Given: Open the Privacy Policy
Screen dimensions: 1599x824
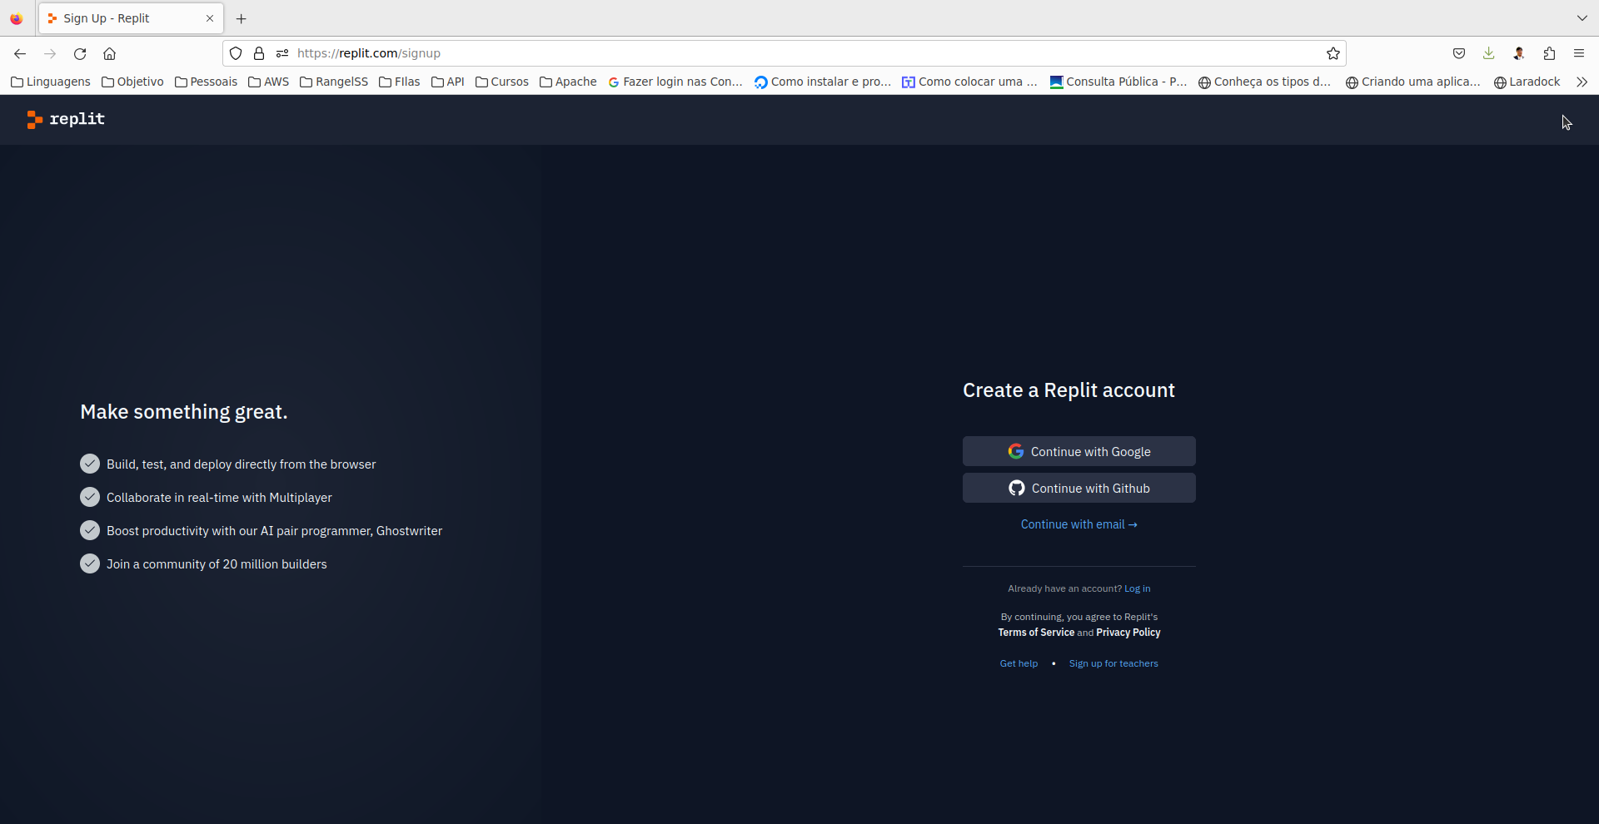Looking at the screenshot, I should [1128, 633].
